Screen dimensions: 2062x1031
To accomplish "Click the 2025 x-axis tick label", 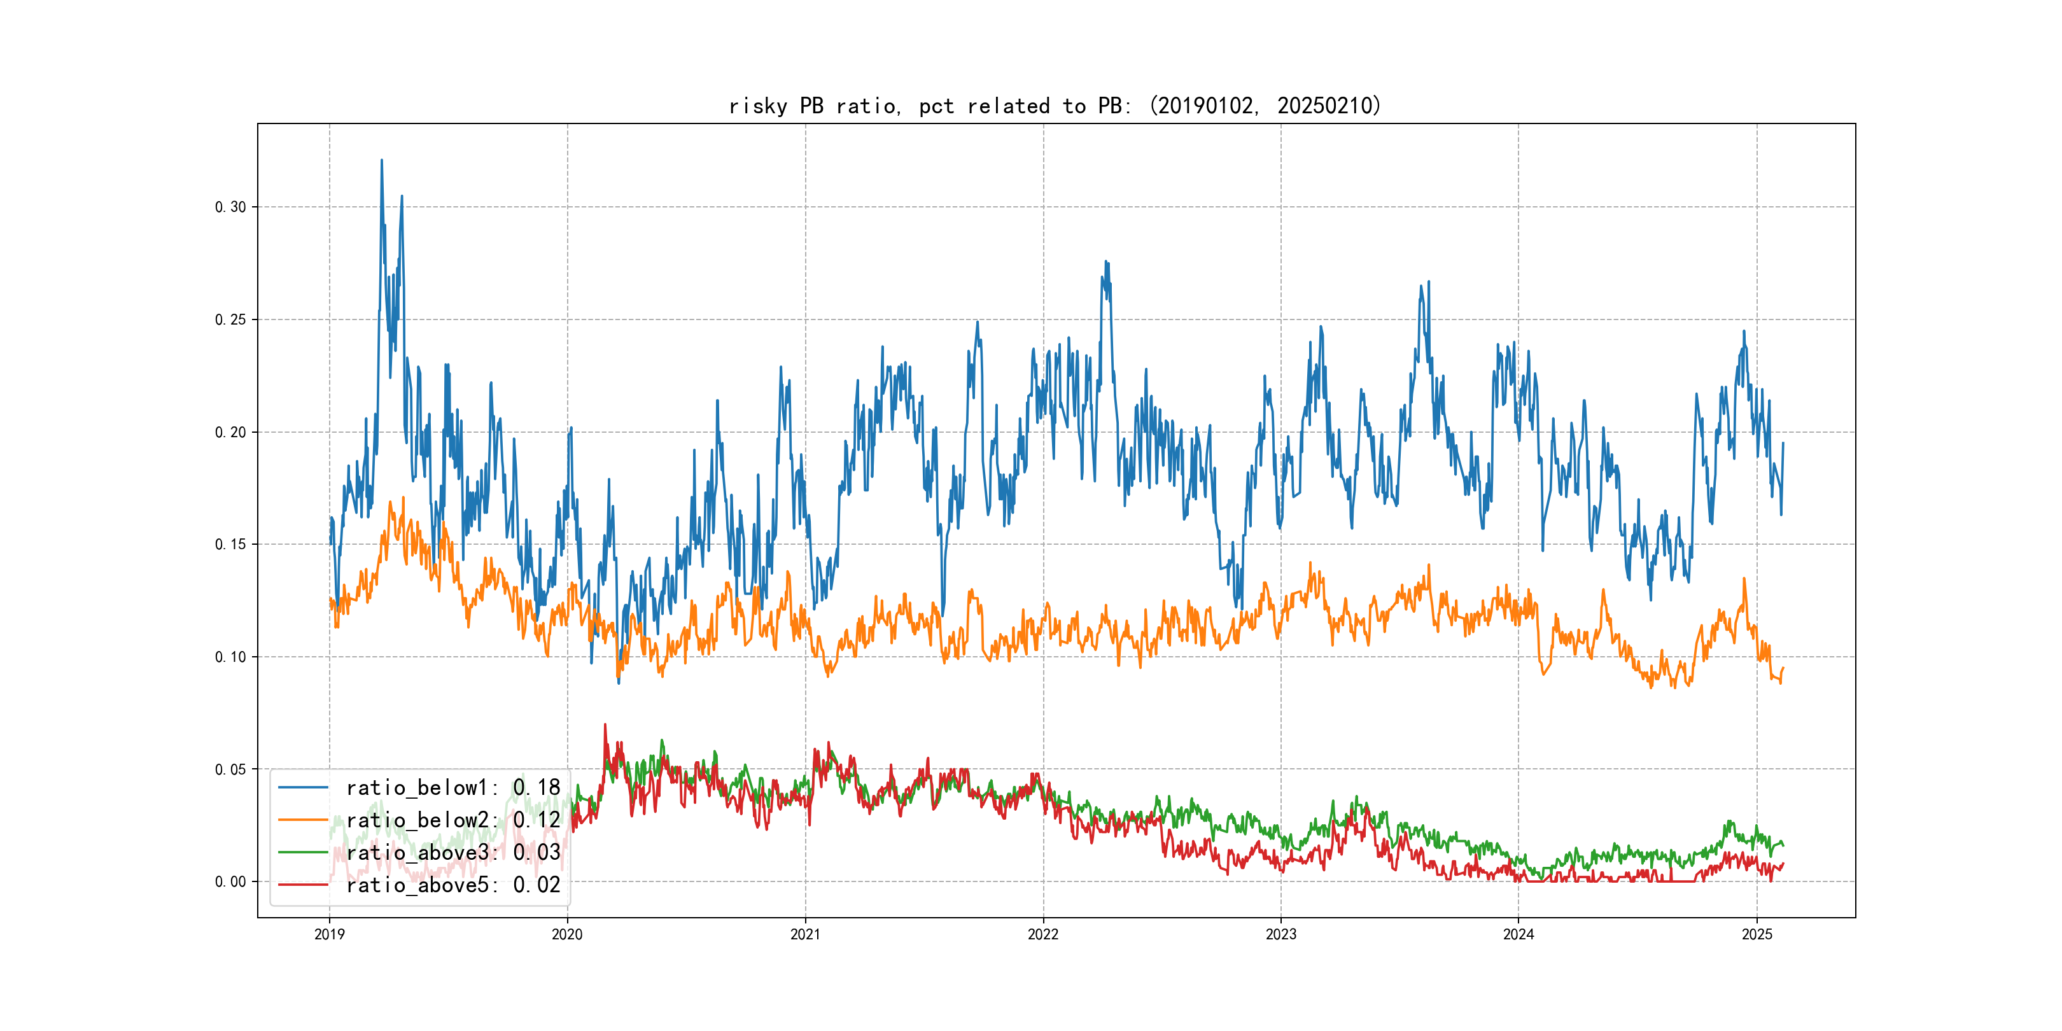I will (x=1757, y=934).
